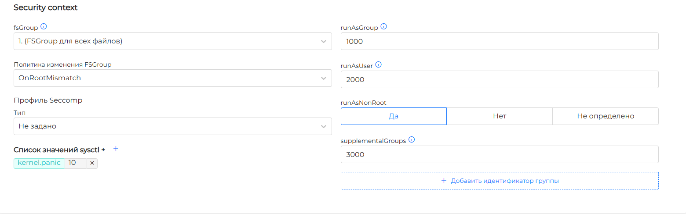
Task: Click the plus icon in add group button
Action: tap(444, 181)
